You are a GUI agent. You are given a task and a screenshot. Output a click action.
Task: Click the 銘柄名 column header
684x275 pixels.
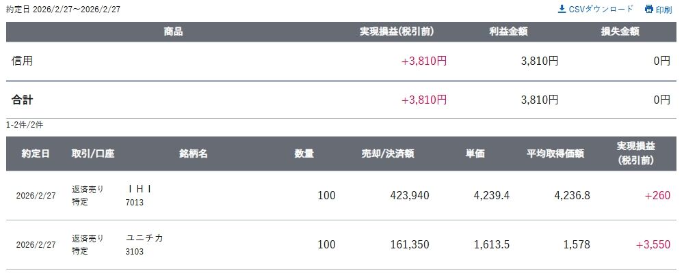(x=194, y=154)
